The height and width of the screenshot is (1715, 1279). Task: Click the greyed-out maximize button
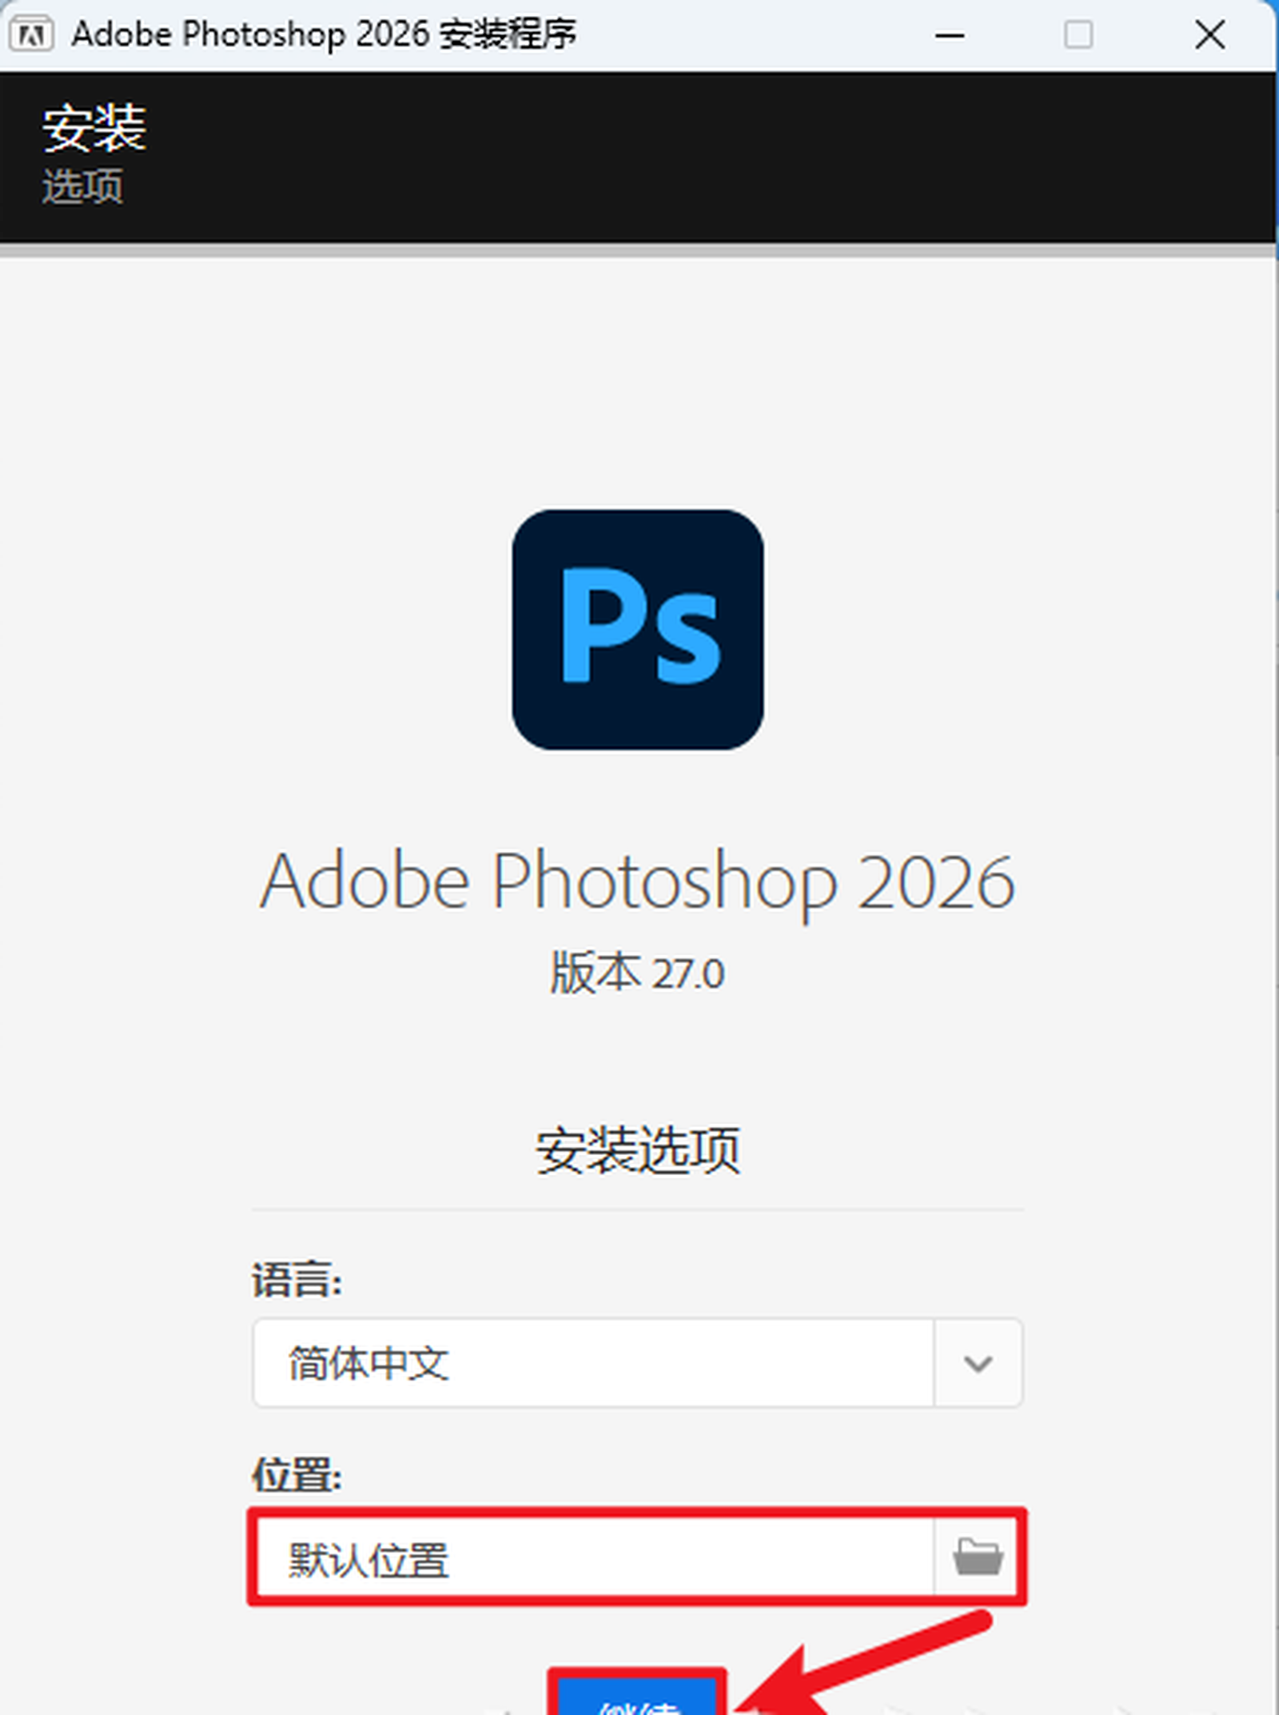pos(1078,35)
